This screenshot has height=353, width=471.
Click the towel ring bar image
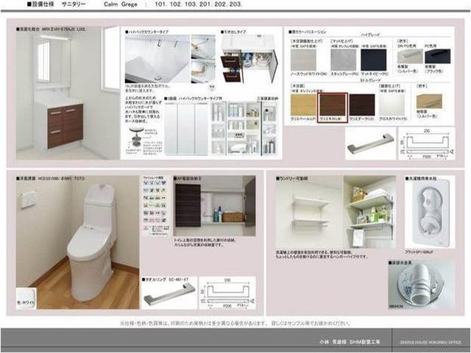point(169,294)
